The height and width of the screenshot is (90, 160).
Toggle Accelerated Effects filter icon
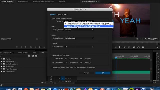click(29, 56)
